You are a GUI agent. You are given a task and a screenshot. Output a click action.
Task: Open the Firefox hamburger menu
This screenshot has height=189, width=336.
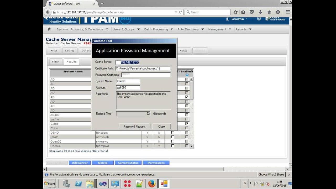288,12
